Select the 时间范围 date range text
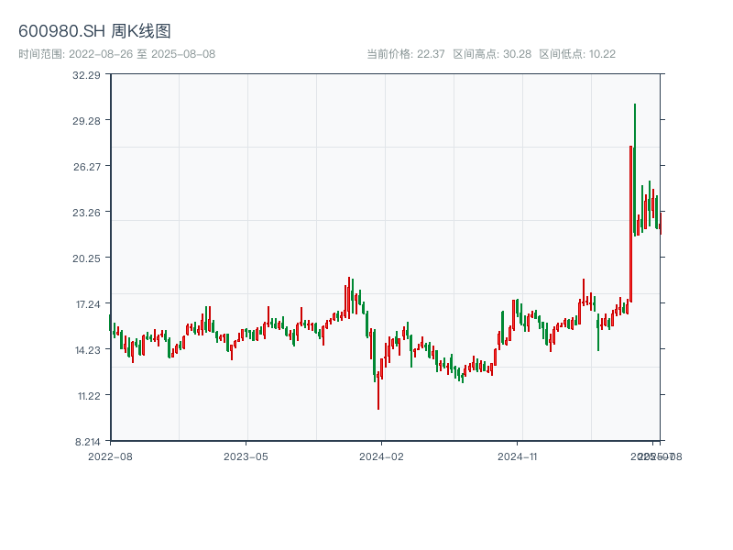 (x=116, y=54)
